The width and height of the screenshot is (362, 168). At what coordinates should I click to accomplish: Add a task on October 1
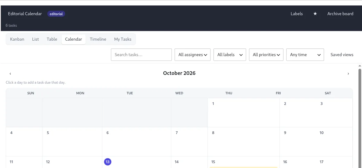[244, 113]
